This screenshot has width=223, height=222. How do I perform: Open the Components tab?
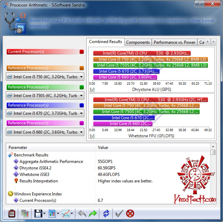coord(138,42)
